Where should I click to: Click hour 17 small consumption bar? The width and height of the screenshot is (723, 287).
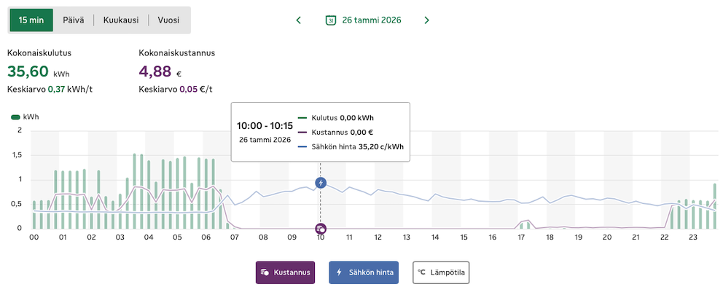tap(522, 226)
